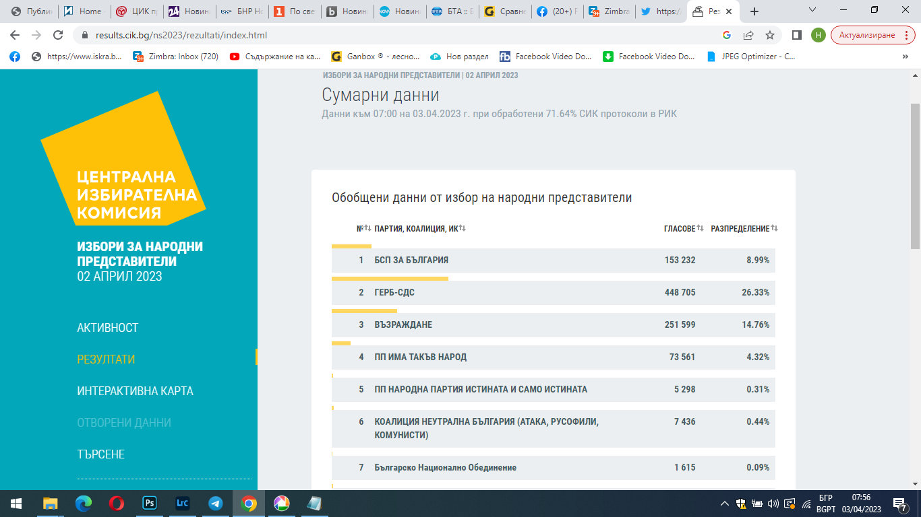Image resolution: width=921 pixels, height=517 pixels.
Task: Open the new tab plus button
Action: point(754,11)
